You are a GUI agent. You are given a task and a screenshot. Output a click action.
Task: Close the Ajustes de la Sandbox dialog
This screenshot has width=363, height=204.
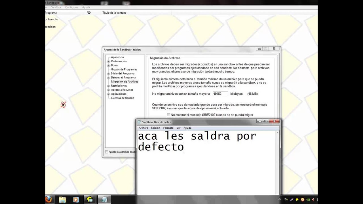[274, 49]
